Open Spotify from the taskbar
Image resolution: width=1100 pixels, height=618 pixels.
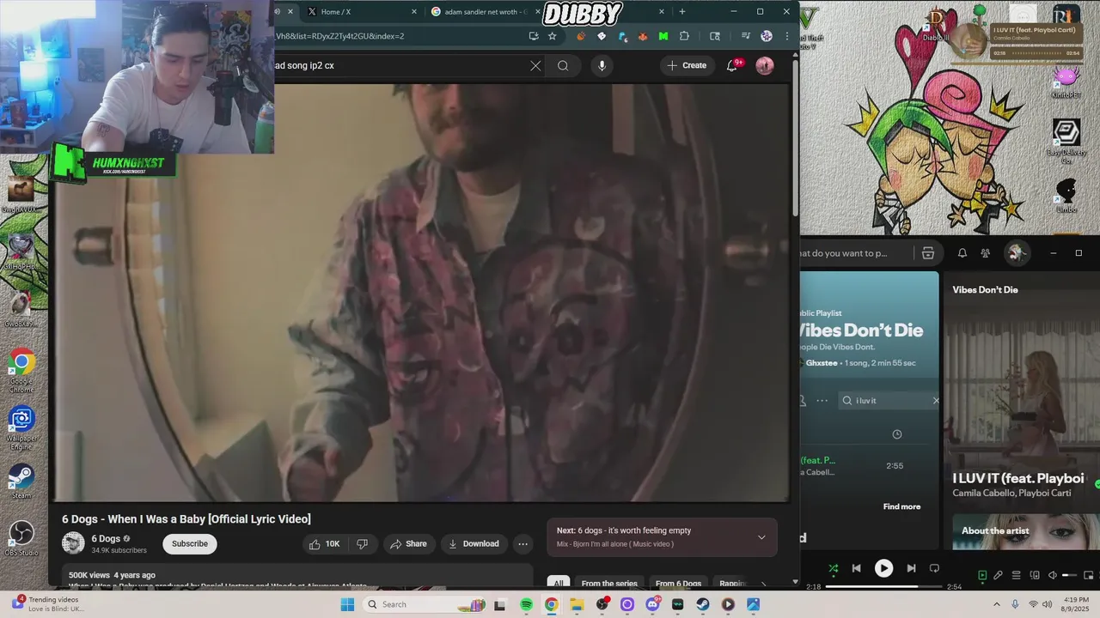click(526, 604)
